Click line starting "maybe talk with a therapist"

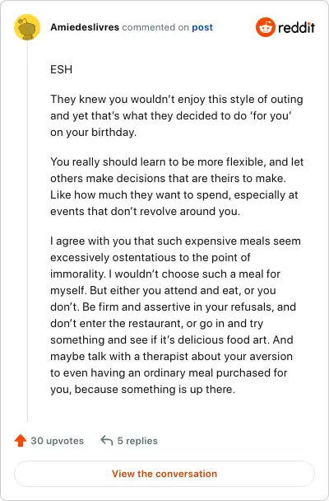point(172,356)
